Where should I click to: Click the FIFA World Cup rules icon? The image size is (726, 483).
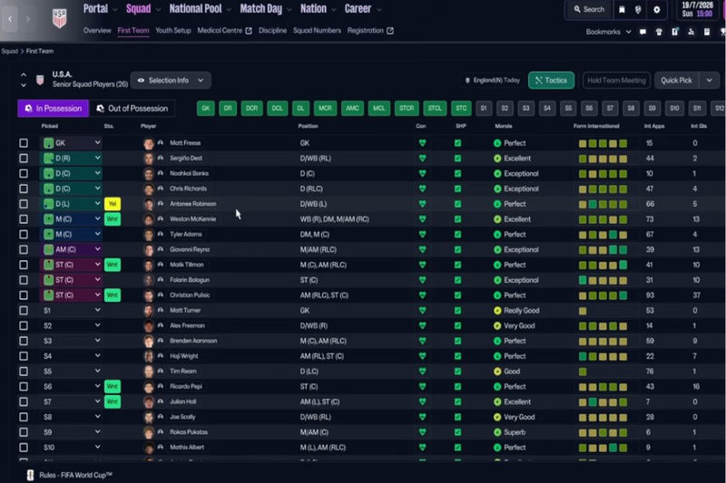coord(31,475)
